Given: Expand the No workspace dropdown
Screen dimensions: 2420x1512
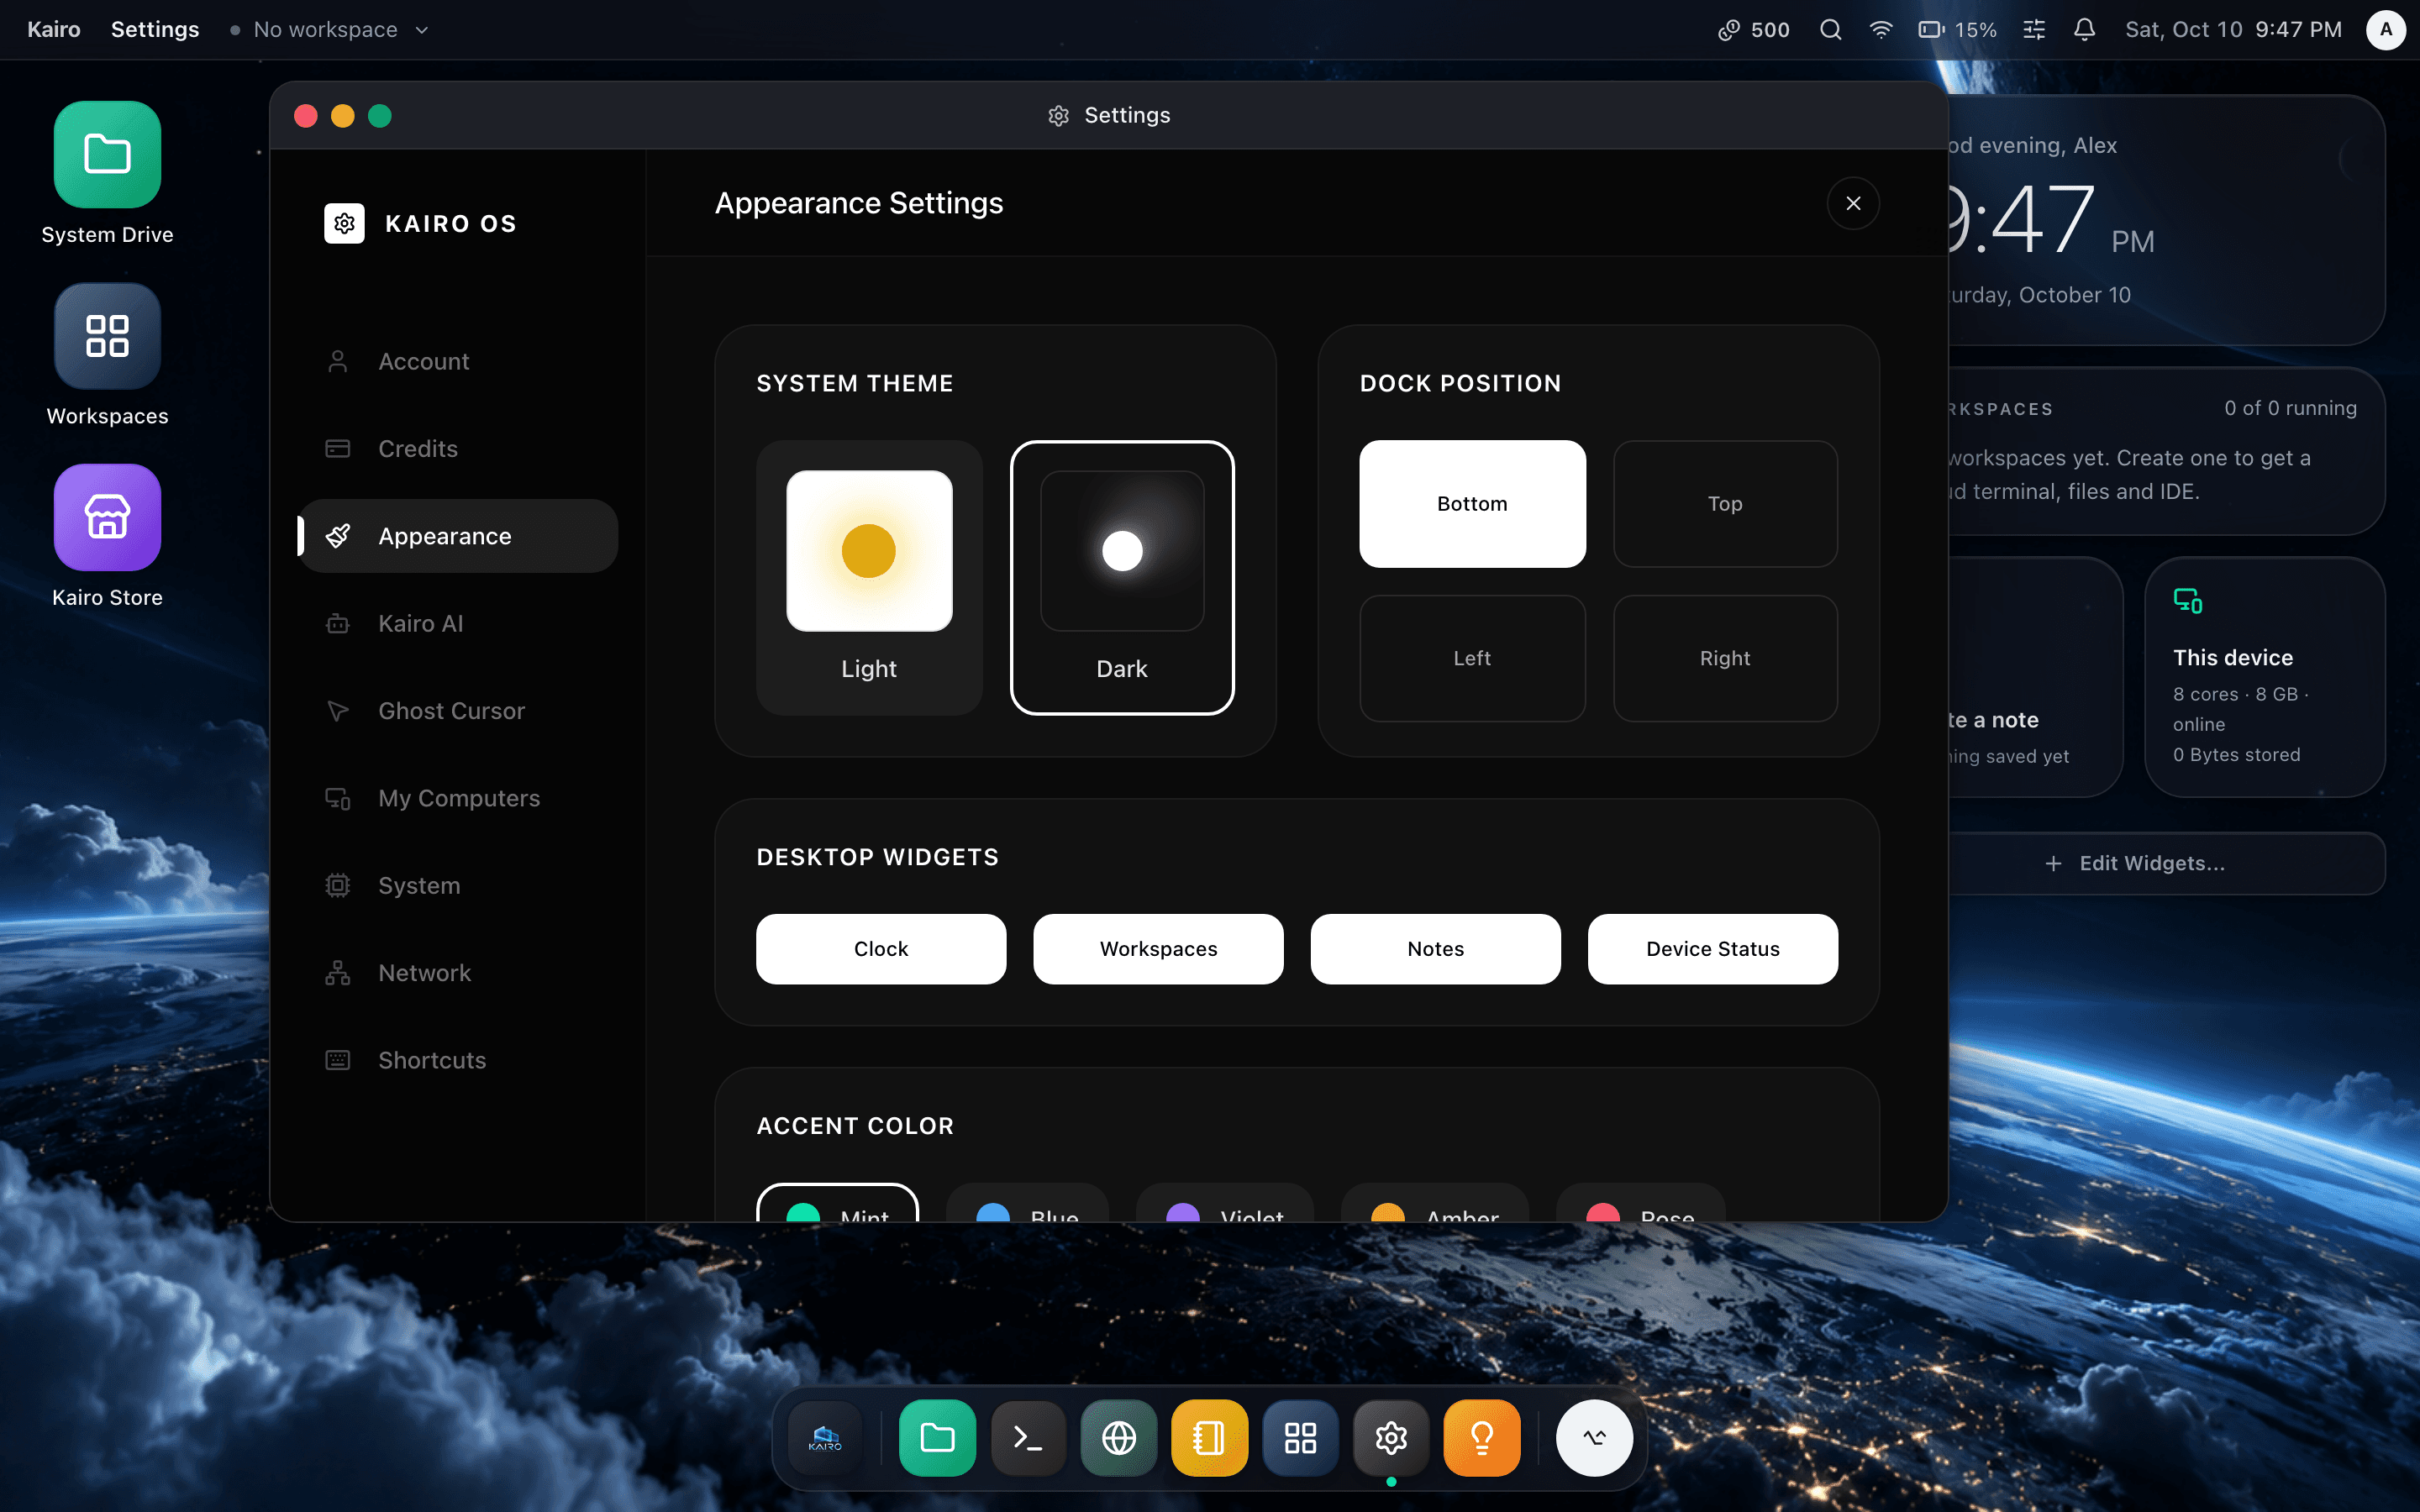Looking at the screenshot, I should point(329,29).
